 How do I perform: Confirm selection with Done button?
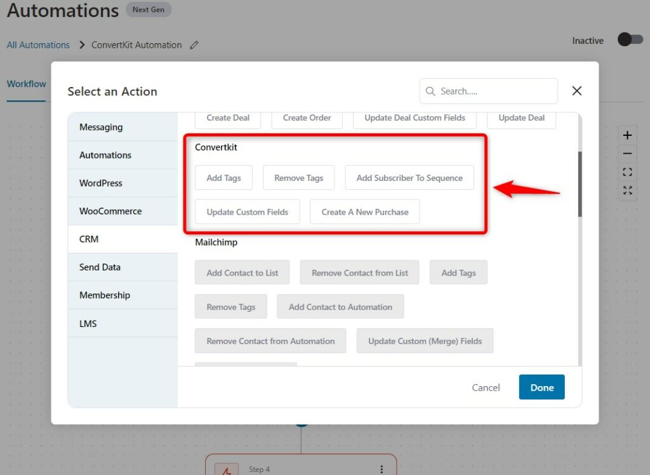point(542,387)
